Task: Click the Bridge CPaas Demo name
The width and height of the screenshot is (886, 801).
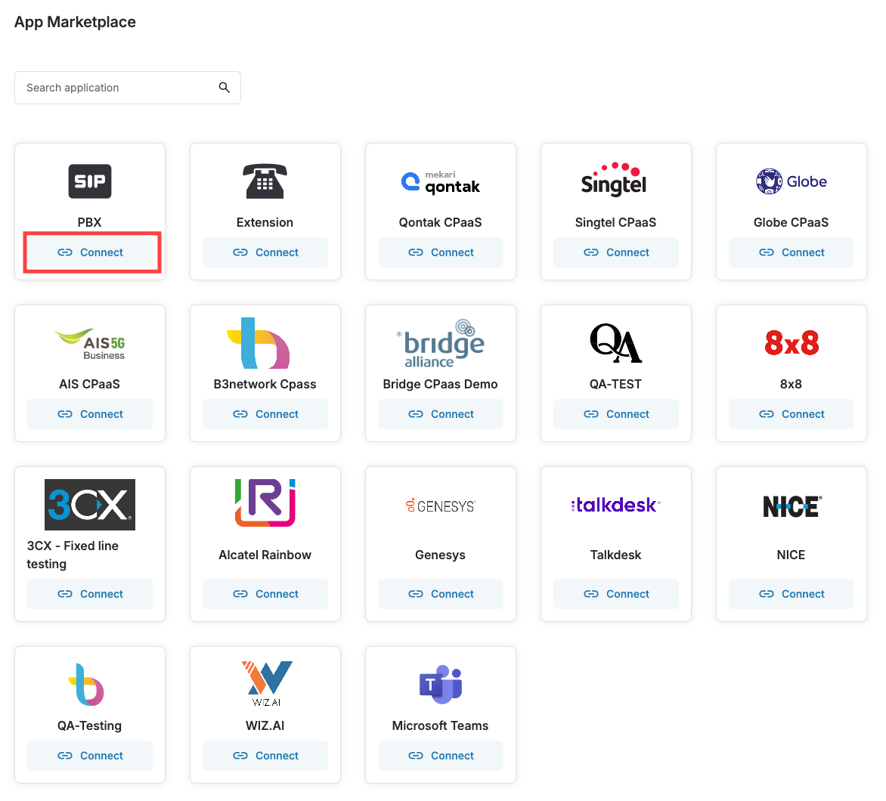Action: point(441,384)
